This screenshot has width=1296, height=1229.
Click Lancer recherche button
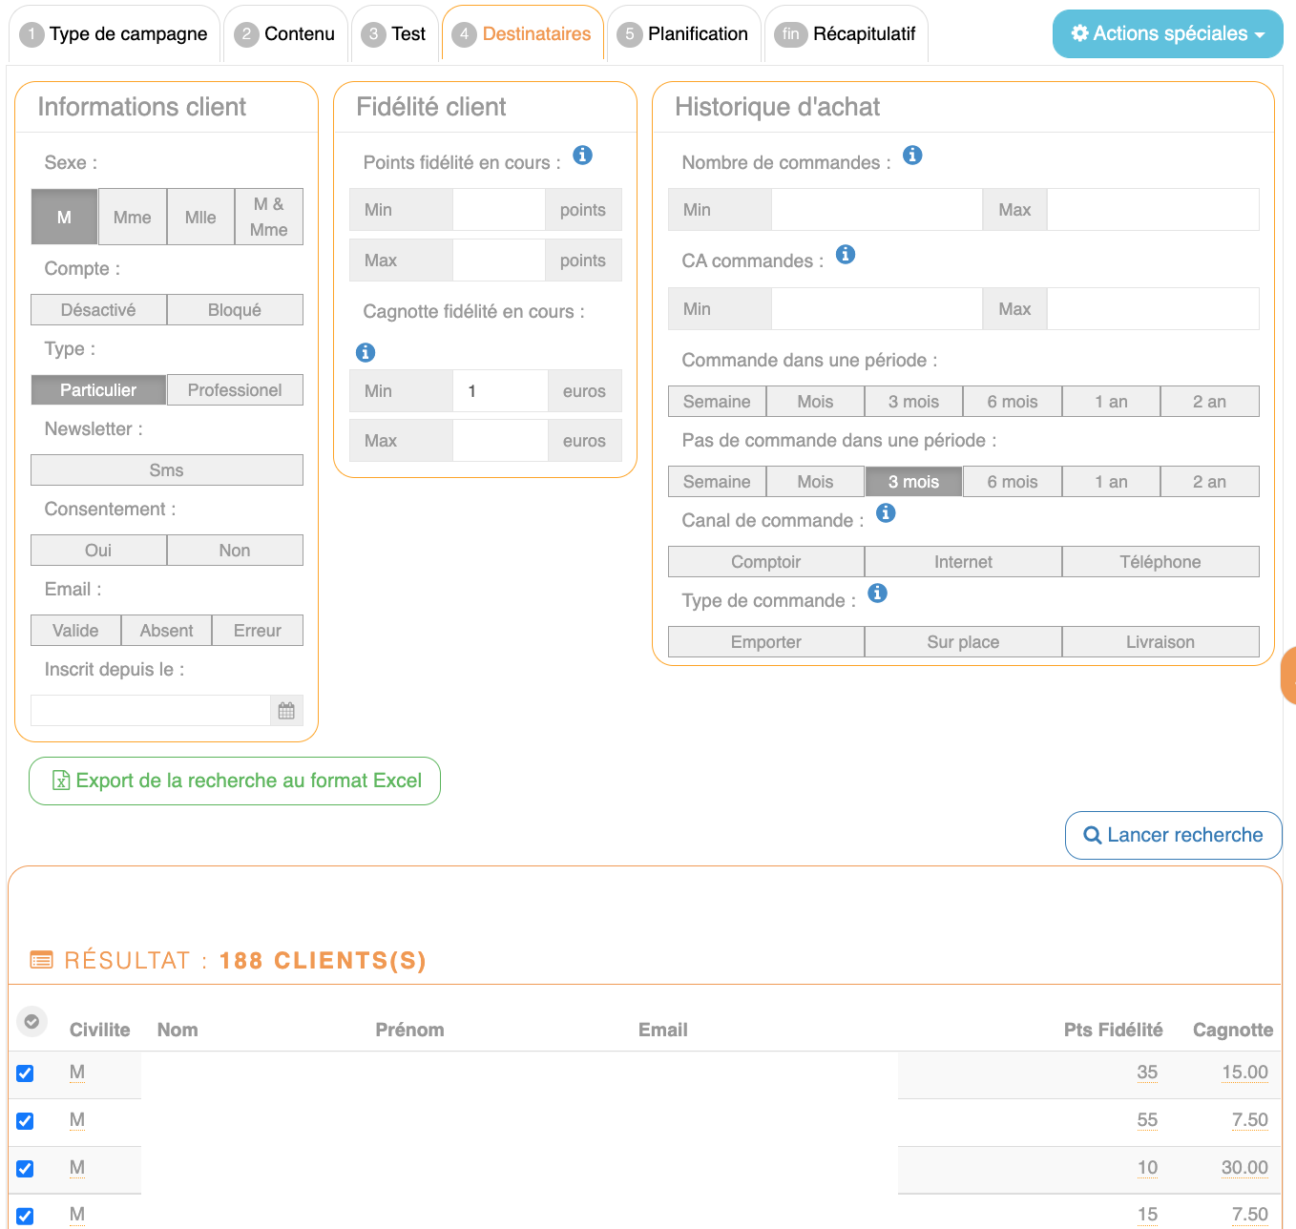tap(1173, 835)
